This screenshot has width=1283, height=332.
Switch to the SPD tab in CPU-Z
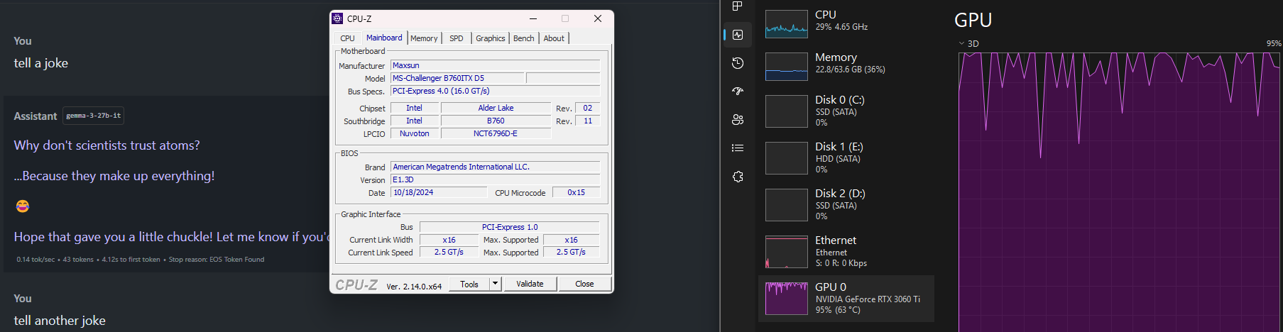(456, 38)
